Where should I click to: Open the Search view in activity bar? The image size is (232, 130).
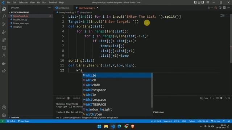click(x=4, y=16)
